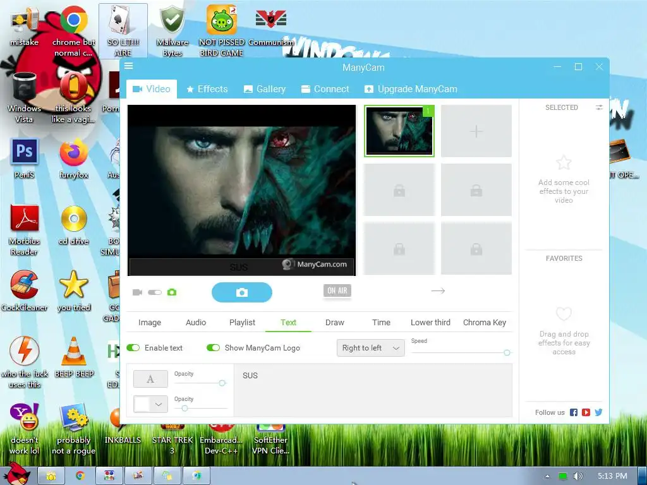Open the Photoshop Ps desktop icon
The image size is (647, 485).
[24, 159]
